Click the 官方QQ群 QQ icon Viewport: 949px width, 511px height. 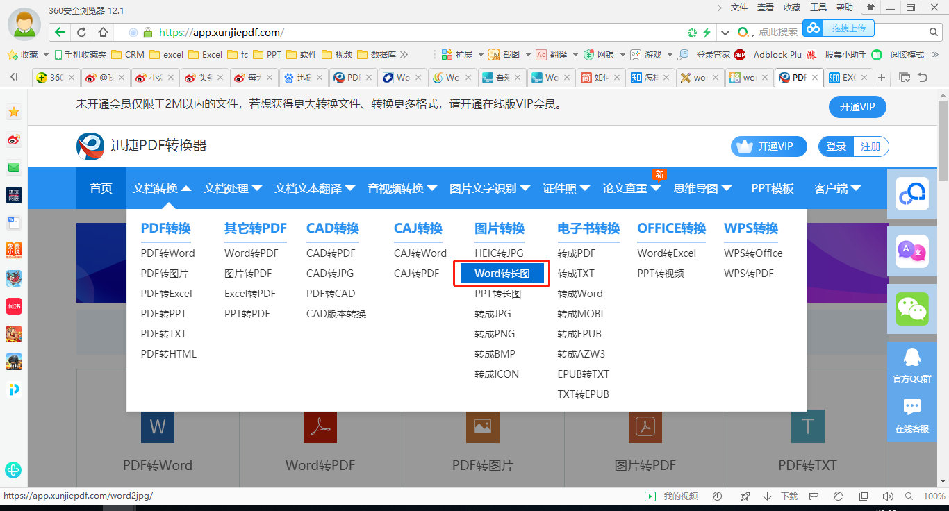[x=912, y=361]
